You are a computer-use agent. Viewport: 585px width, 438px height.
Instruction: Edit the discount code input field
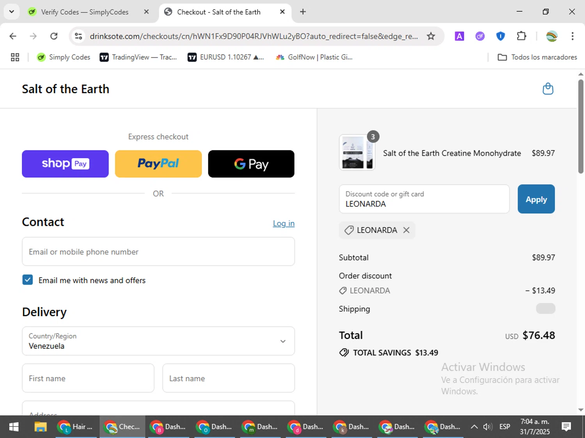point(424,199)
